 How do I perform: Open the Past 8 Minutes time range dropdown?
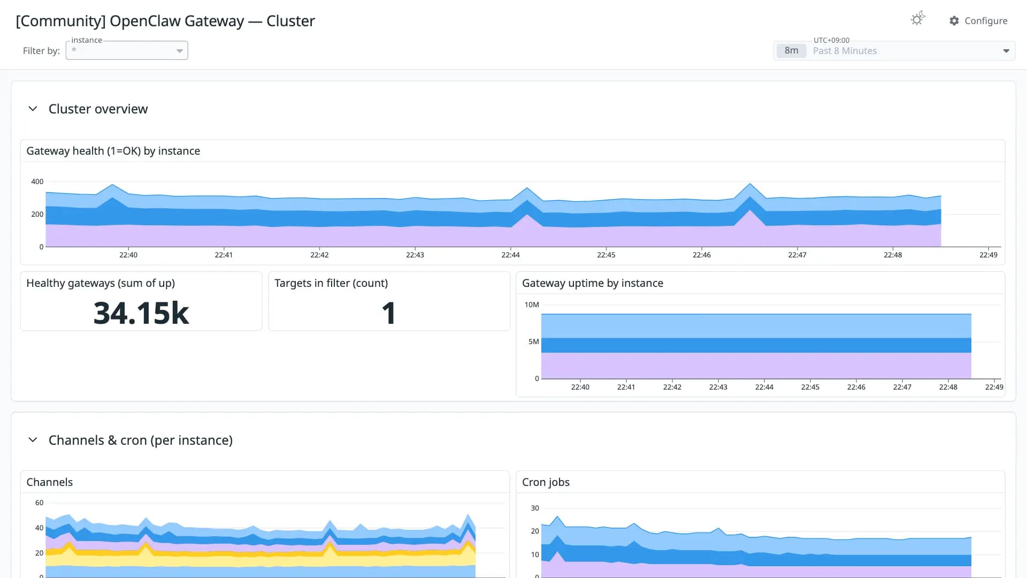[x=894, y=51]
